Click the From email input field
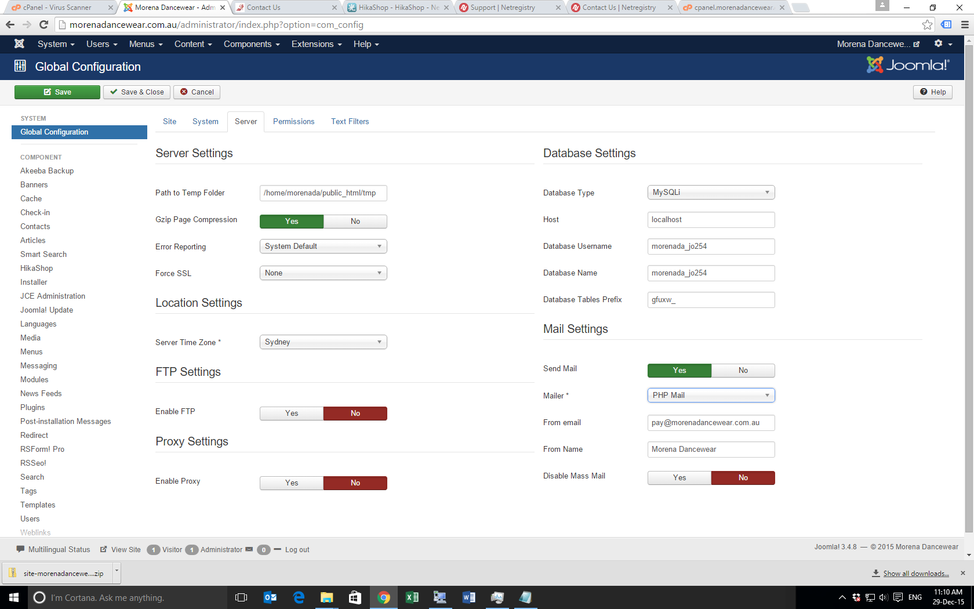 (x=711, y=423)
